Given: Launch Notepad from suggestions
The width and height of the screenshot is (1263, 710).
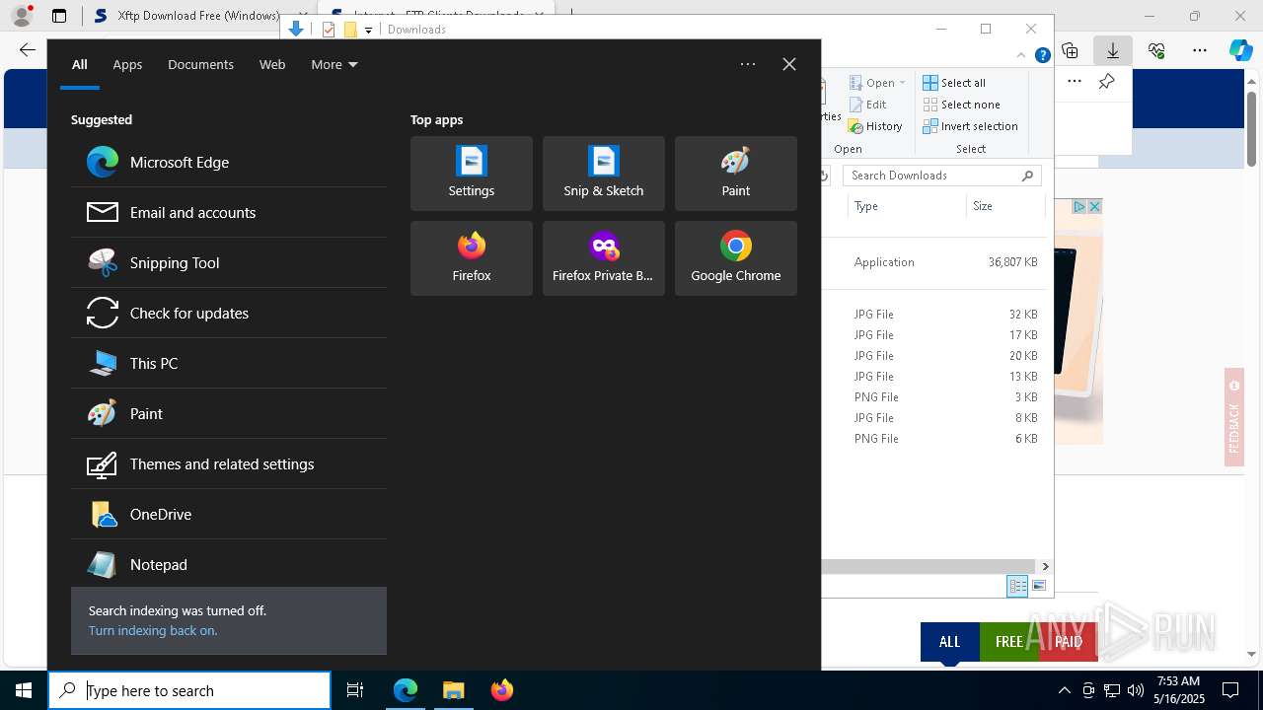Looking at the screenshot, I should 229,564.
